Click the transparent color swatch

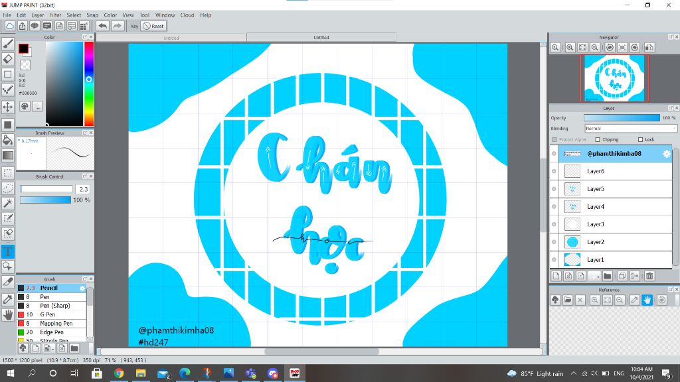26,65
